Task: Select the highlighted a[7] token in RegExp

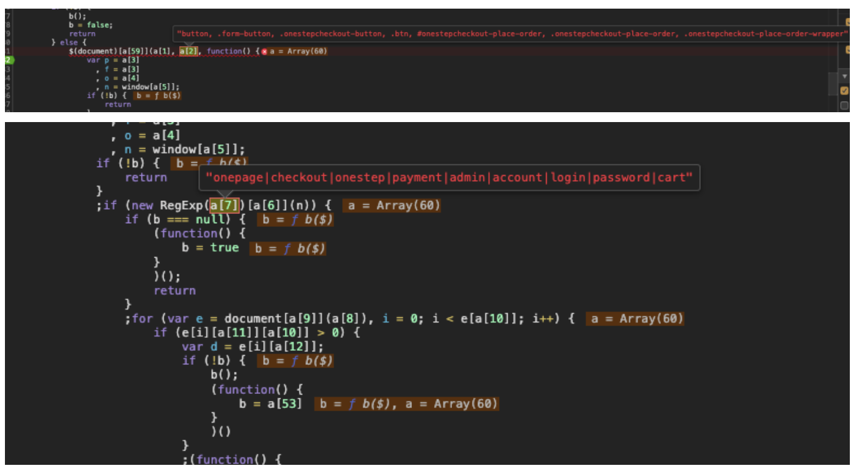Action: (224, 205)
